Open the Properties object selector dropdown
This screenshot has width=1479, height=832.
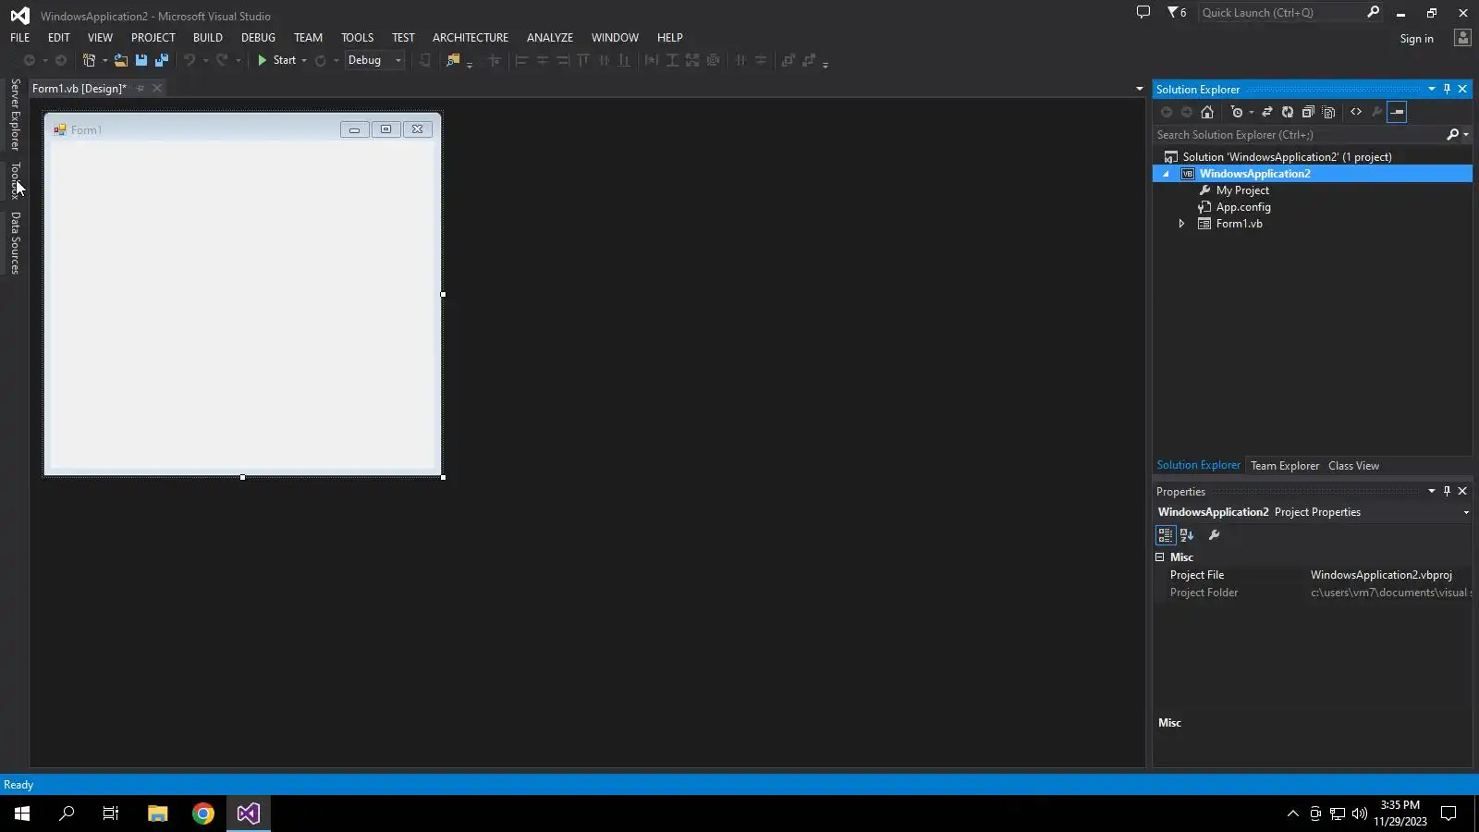(x=1466, y=513)
